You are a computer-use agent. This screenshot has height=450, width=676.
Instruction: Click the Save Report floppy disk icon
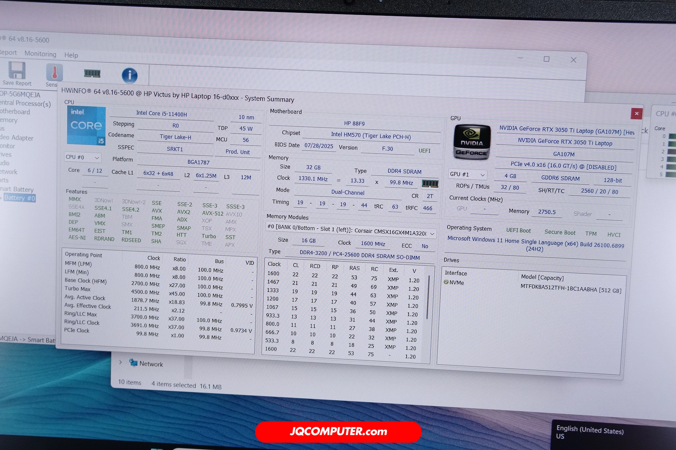point(17,71)
